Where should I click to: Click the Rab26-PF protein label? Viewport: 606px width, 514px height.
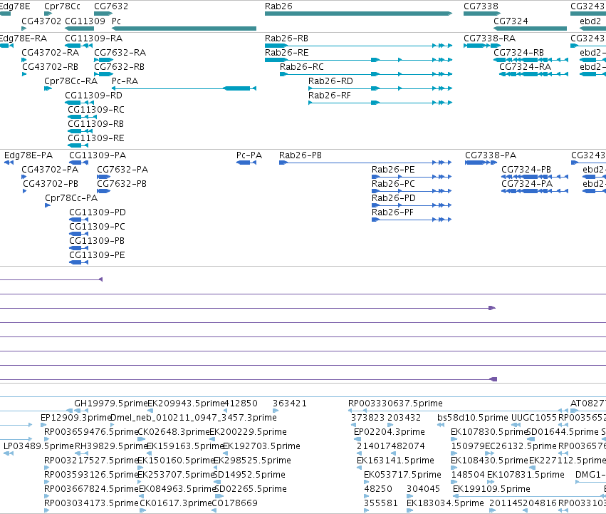[x=392, y=213]
